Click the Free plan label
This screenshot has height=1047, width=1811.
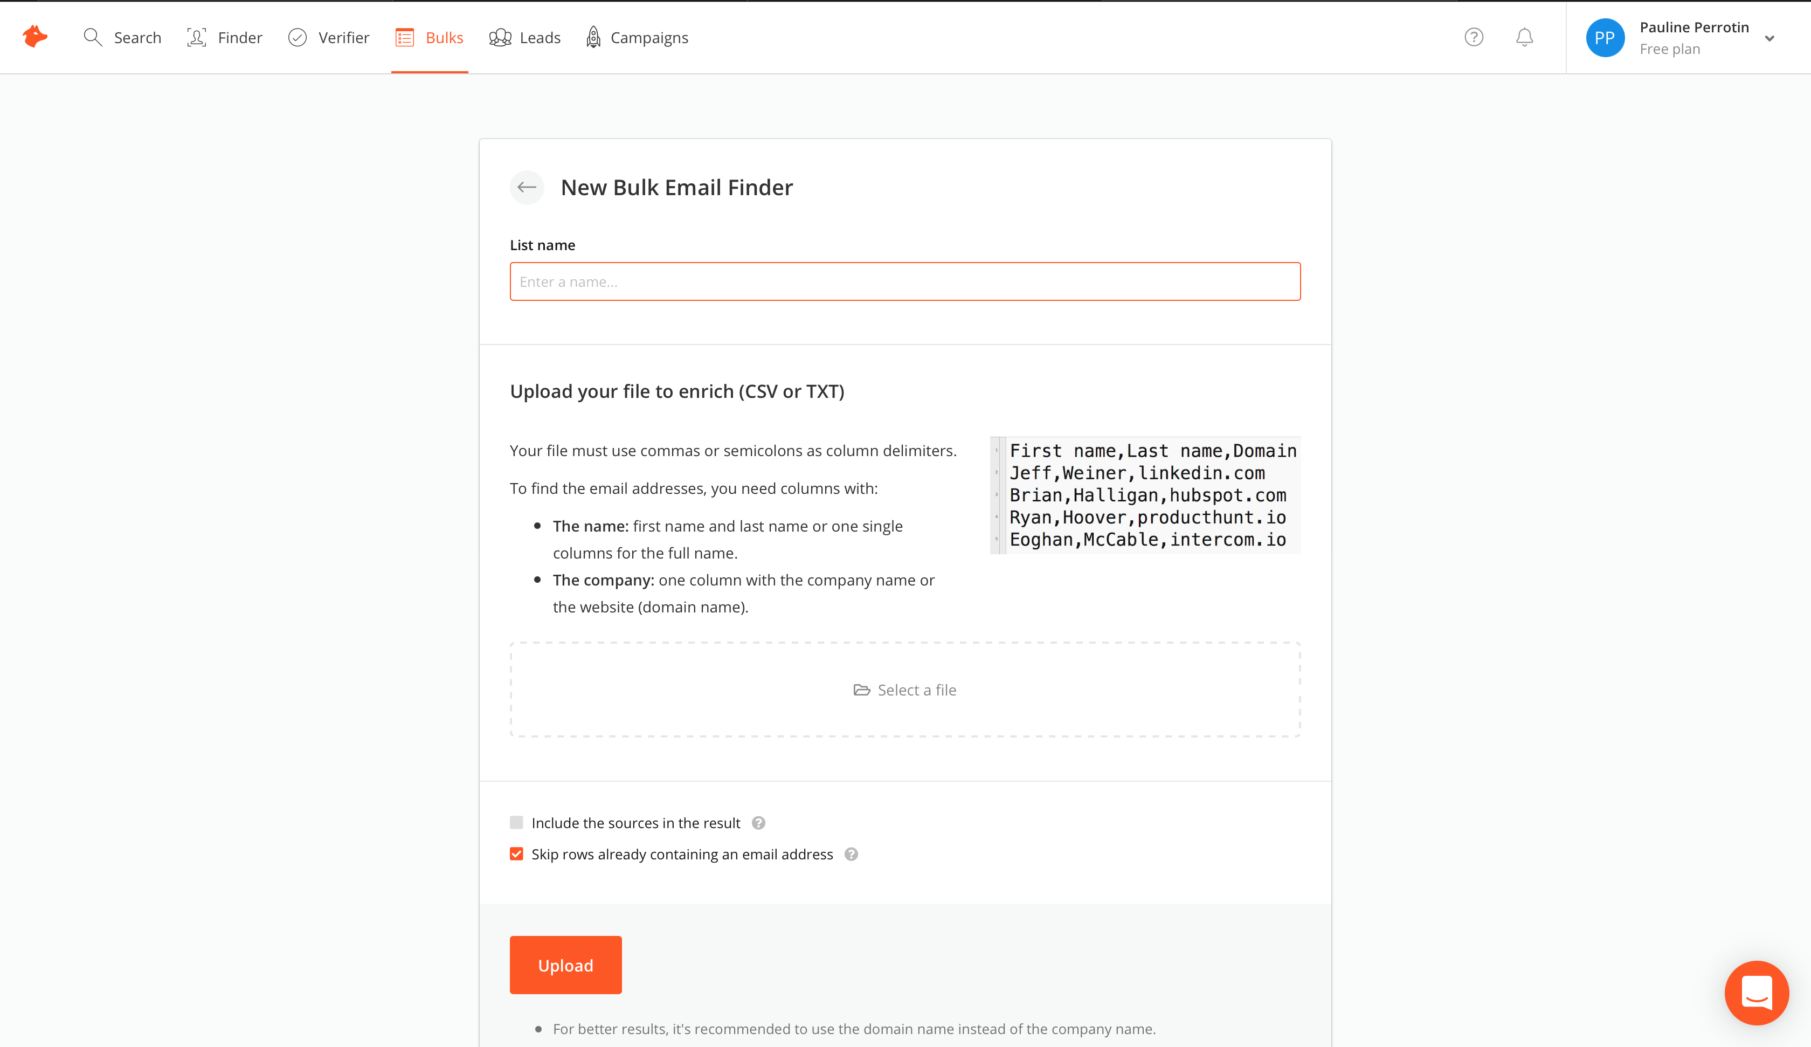(1669, 49)
